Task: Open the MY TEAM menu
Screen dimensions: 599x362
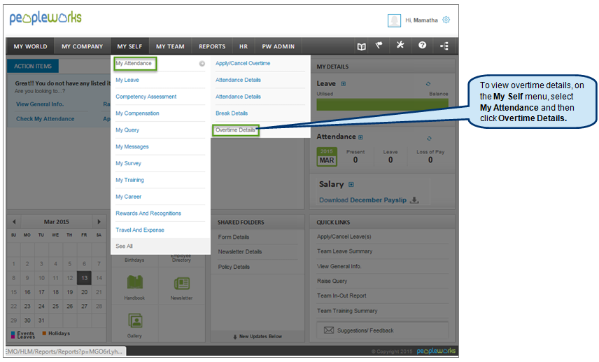Action: pyautogui.click(x=170, y=46)
